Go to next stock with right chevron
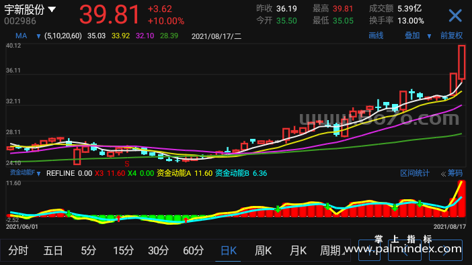The width and height of the screenshot is (472, 265). point(446,250)
